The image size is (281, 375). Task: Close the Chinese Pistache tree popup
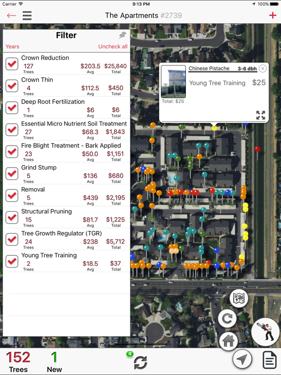point(262,69)
